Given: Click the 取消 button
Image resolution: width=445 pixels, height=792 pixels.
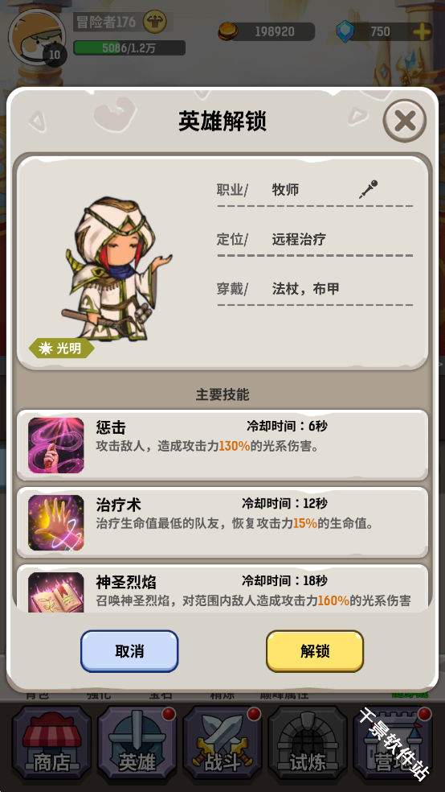Looking at the screenshot, I should click(129, 651).
